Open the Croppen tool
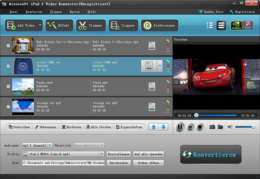Viewport: 260px width, 179px height. pos(123,25)
